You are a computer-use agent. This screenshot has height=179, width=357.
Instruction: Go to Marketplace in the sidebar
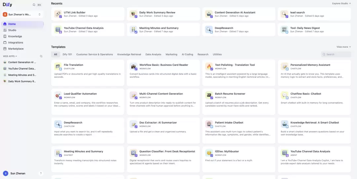[16, 49]
